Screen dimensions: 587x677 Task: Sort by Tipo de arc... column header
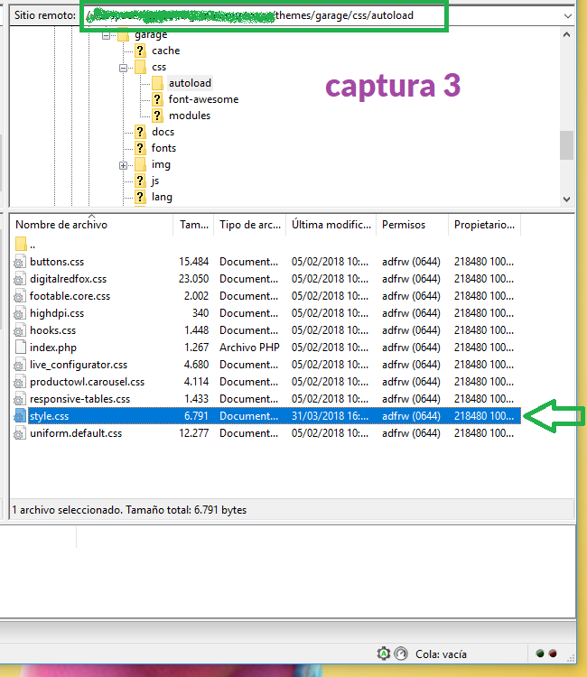249,225
